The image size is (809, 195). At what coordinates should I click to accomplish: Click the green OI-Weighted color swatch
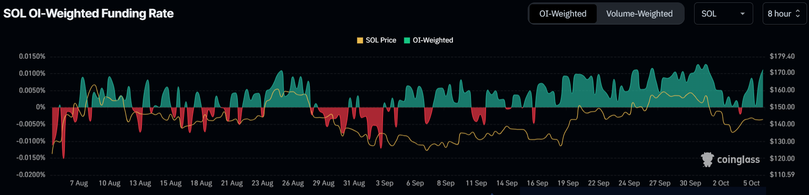[407, 40]
